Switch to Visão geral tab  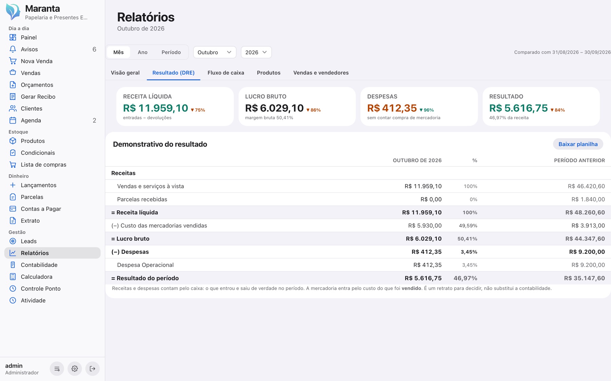coord(125,73)
